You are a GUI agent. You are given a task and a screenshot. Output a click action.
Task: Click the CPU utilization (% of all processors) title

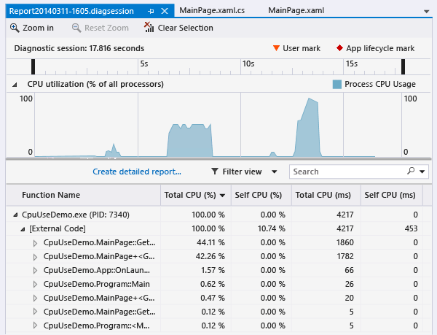95,84
